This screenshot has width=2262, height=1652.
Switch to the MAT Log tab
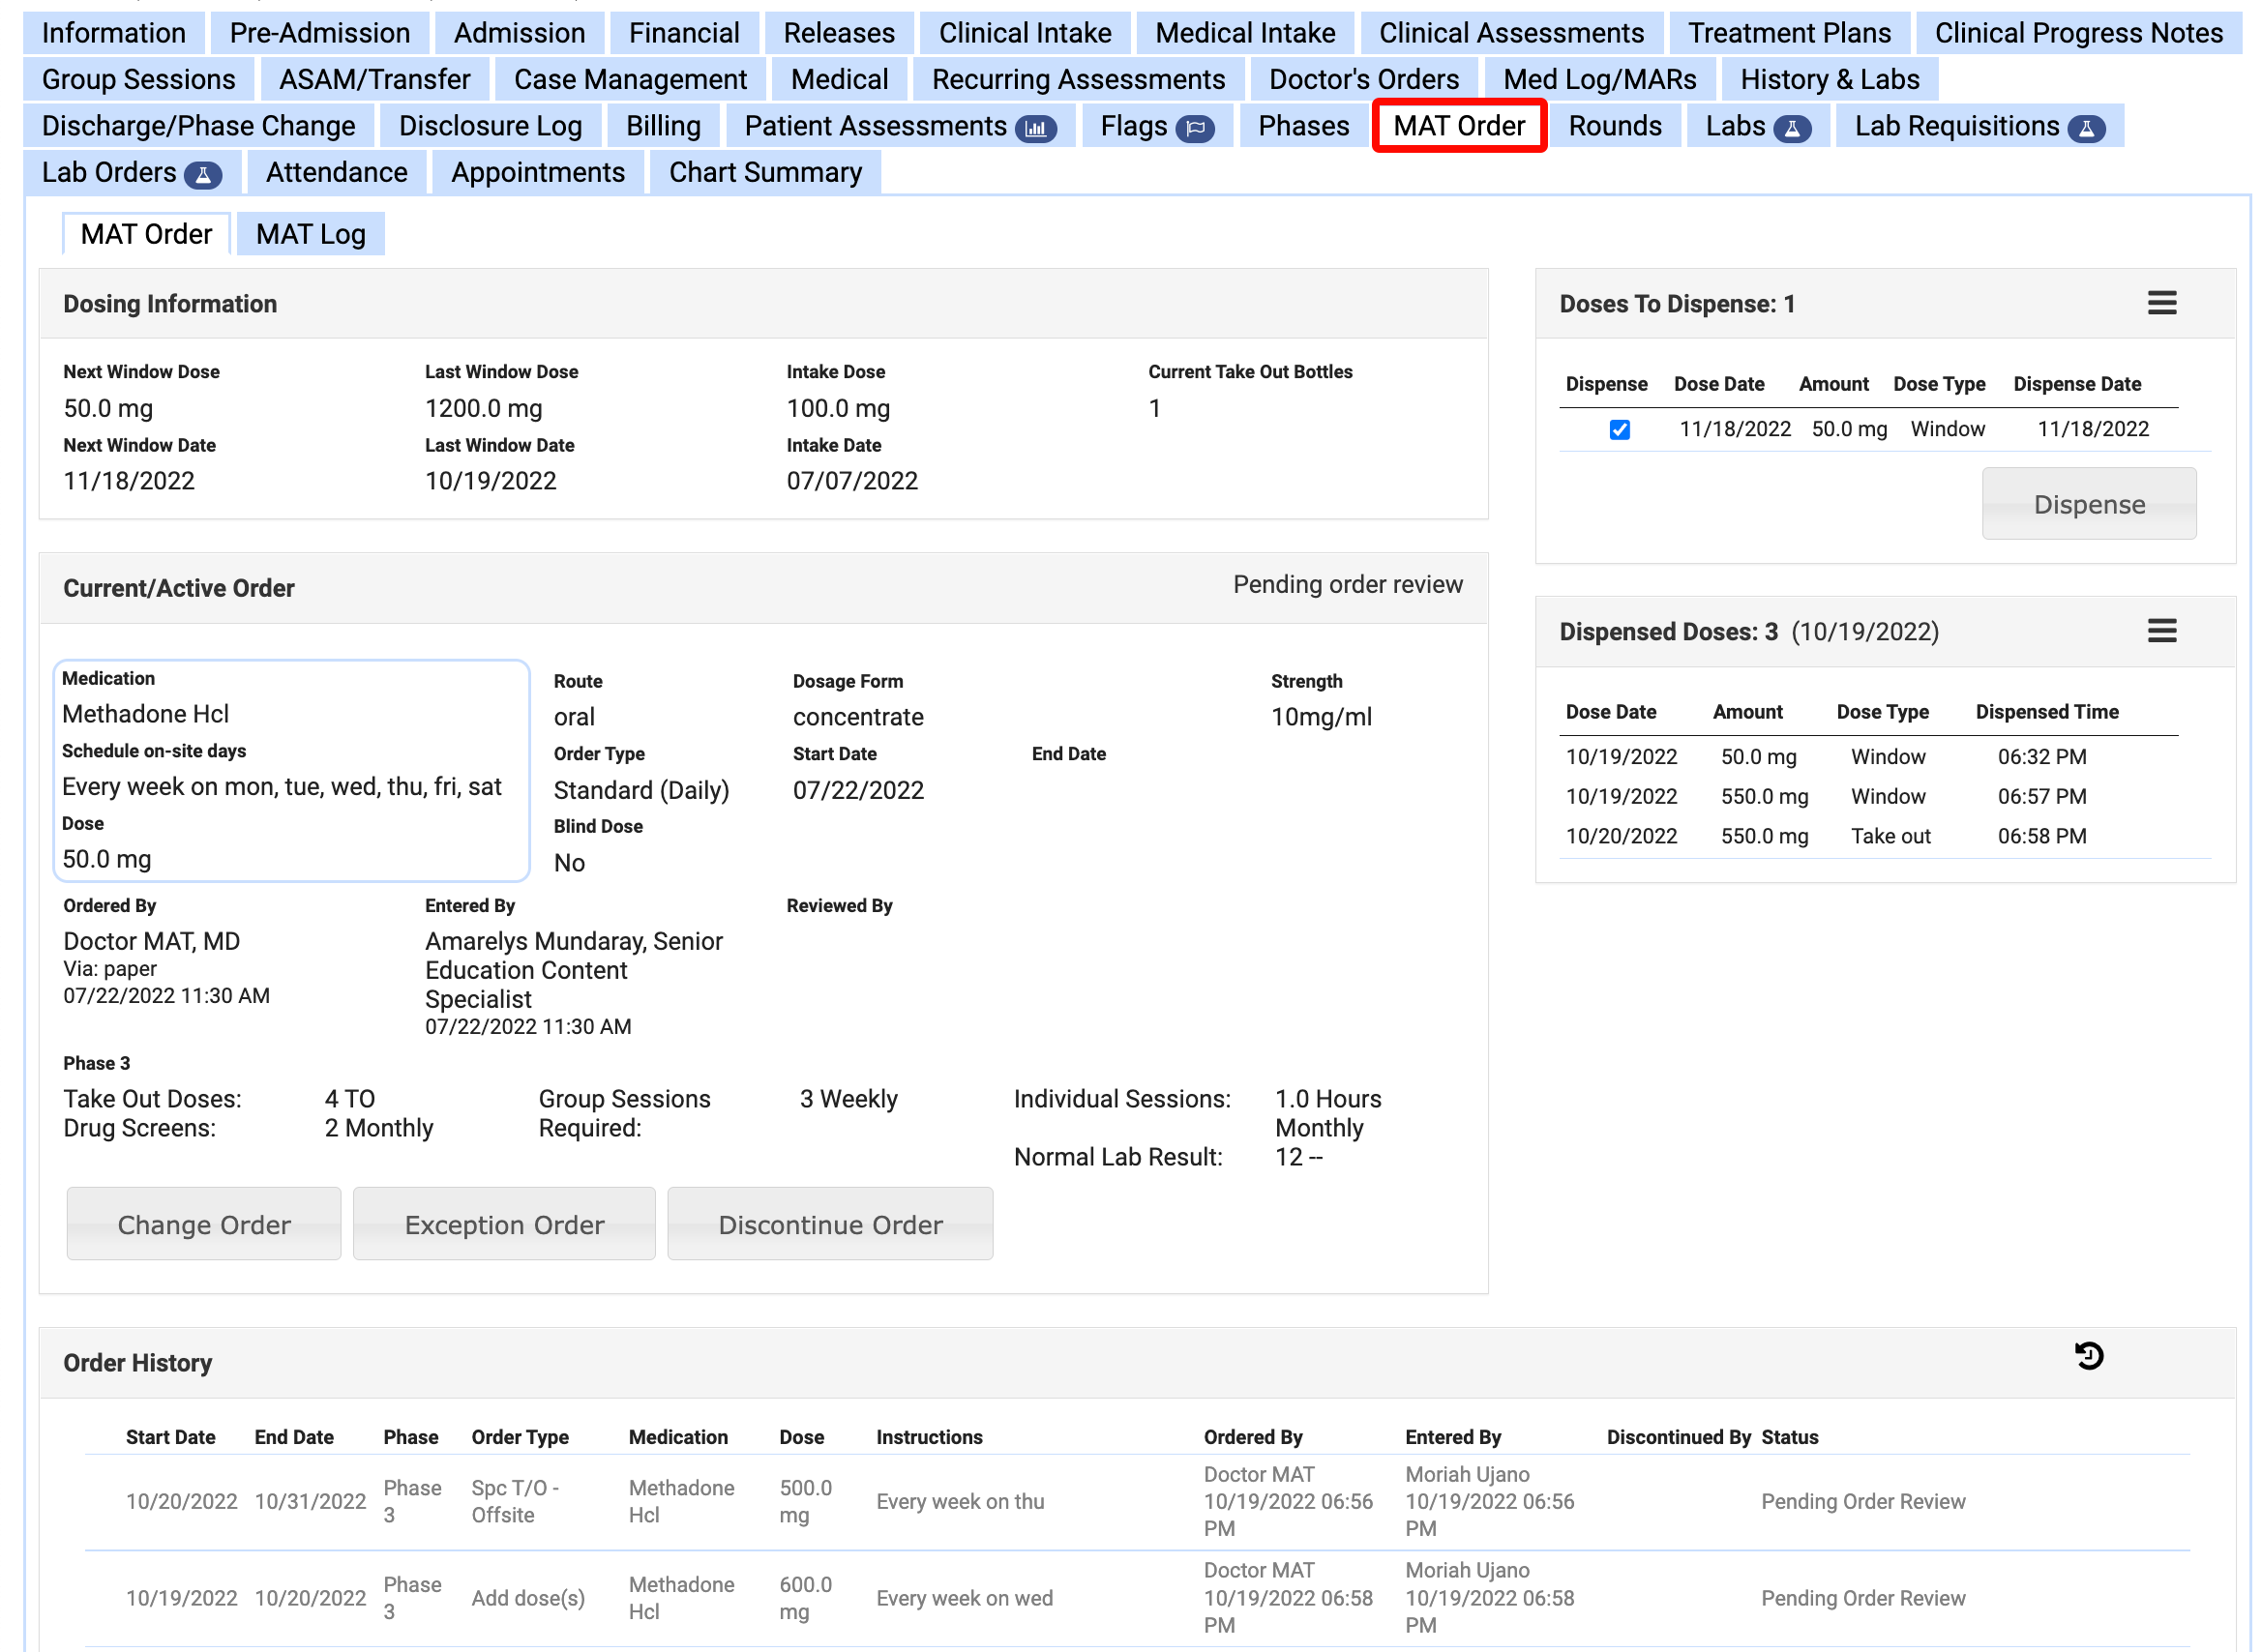pyautogui.click(x=310, y=234)
